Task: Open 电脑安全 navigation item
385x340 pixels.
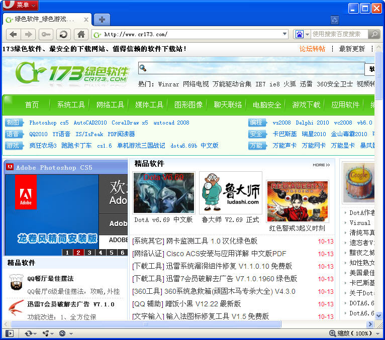Action: click(x=267, y=105)
